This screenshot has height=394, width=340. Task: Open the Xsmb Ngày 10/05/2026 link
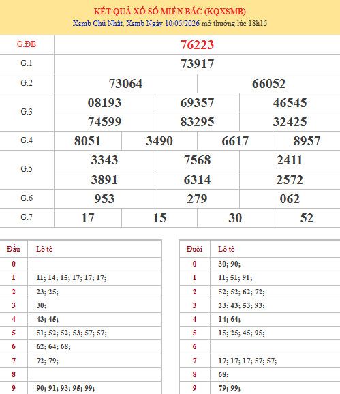click(163, 23)
